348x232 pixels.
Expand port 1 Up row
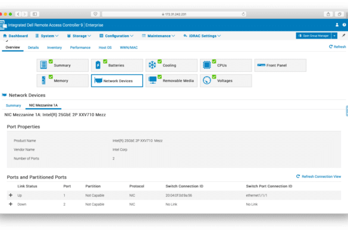pos(11,195)
